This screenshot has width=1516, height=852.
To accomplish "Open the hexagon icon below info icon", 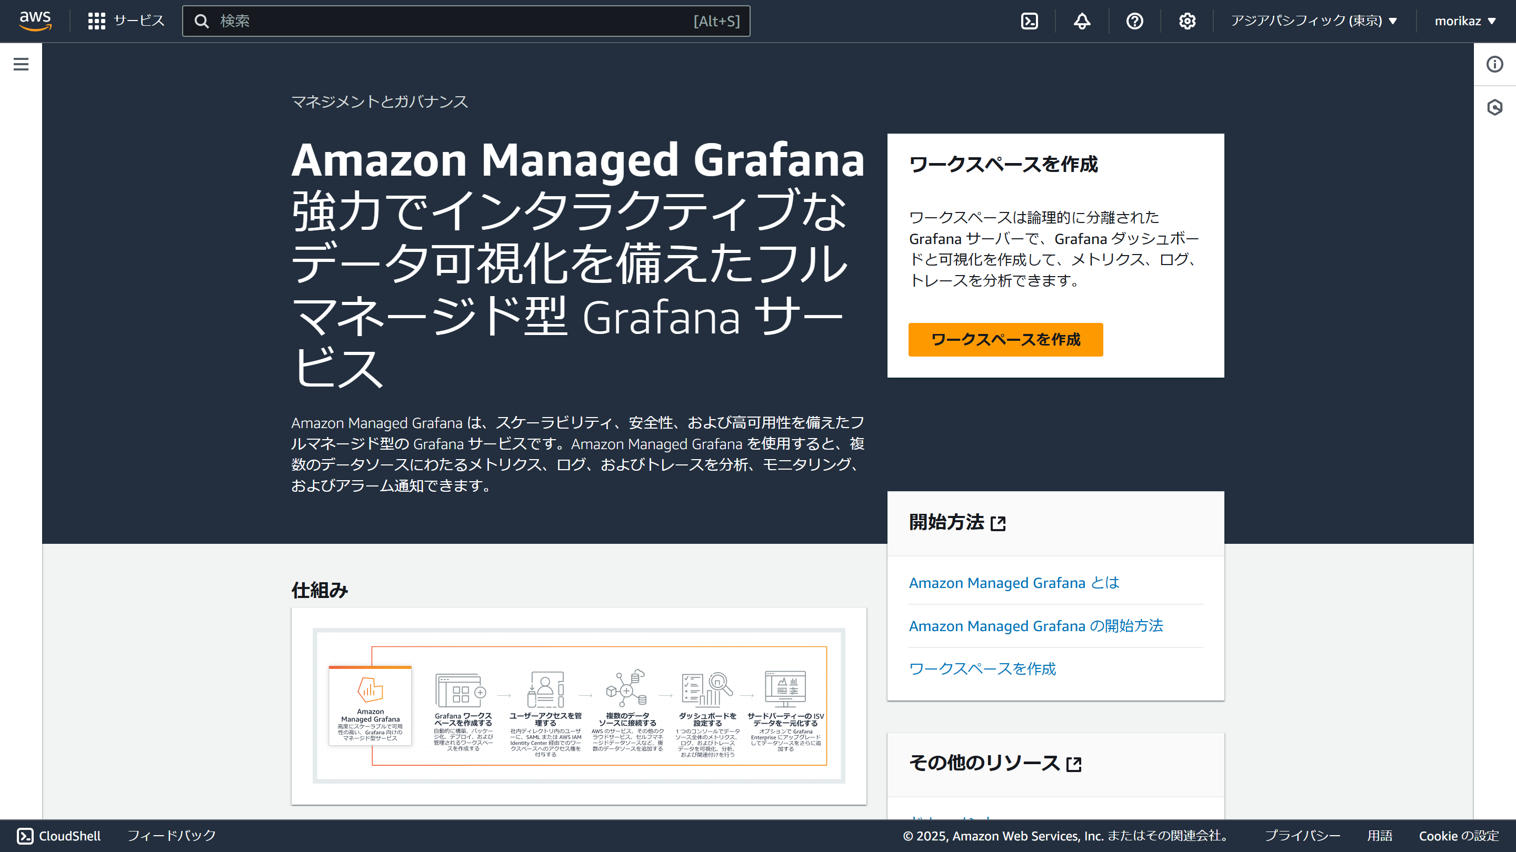I will (1495, 107).
